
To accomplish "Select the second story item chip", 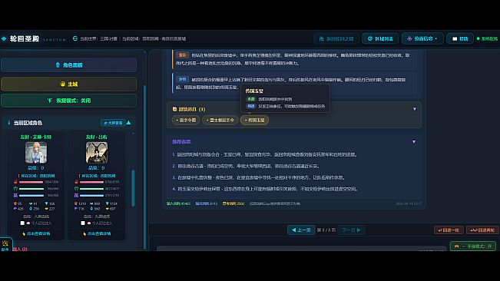I will click(220, 120).
